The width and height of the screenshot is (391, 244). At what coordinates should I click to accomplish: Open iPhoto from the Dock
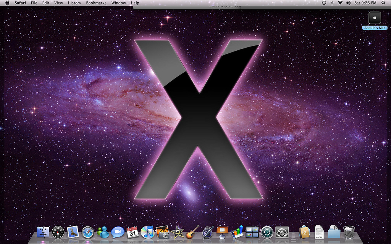tap(162, 232)
